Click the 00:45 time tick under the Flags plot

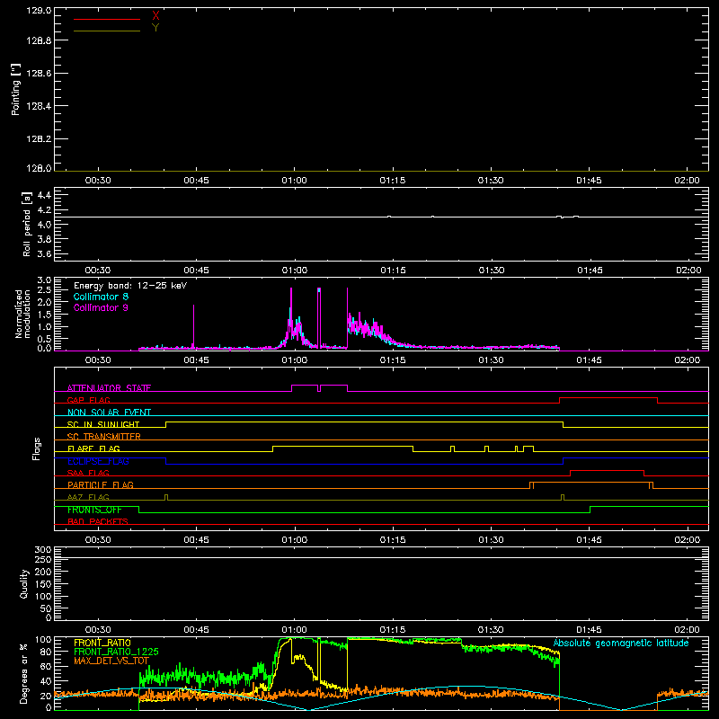tap(196, 540)
